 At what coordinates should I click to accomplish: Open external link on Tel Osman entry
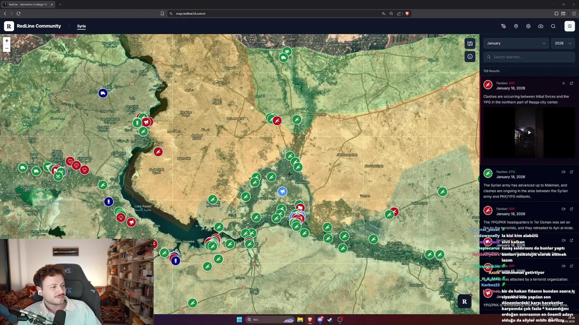pyautogui.click(x=571, y=209)
